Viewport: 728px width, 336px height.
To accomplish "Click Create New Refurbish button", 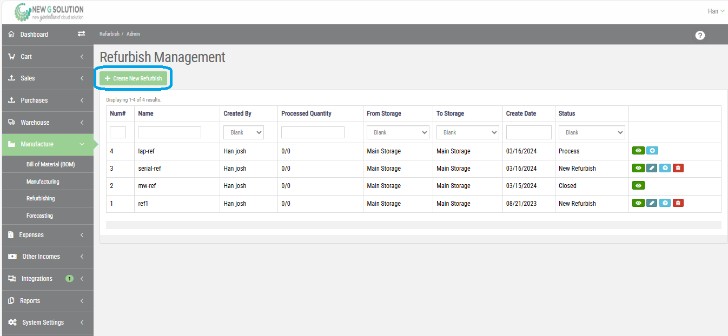I will pos(134,78).
